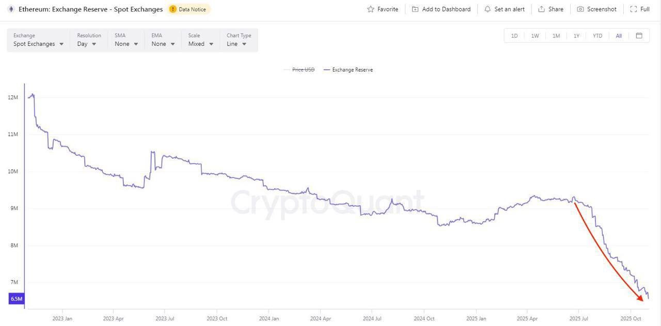This screenshot has width=661, height=326.
Task: Click the Share icon
Action: click(x=541, y=9)
